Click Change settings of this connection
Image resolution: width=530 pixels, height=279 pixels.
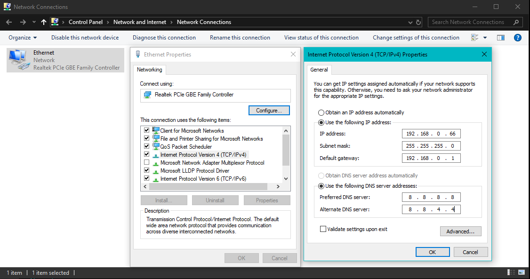416,38
